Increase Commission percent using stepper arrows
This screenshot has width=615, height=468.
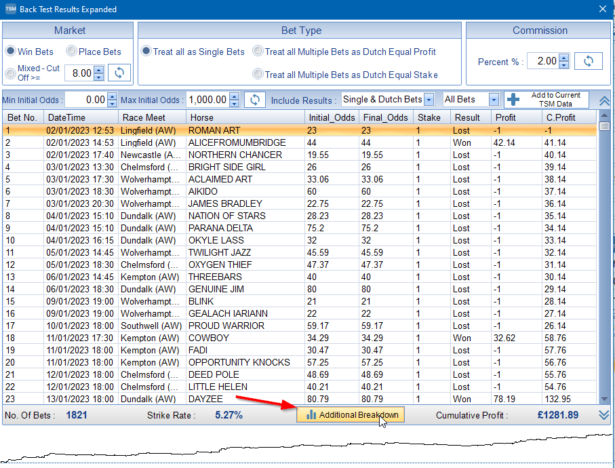click(564, 58)
